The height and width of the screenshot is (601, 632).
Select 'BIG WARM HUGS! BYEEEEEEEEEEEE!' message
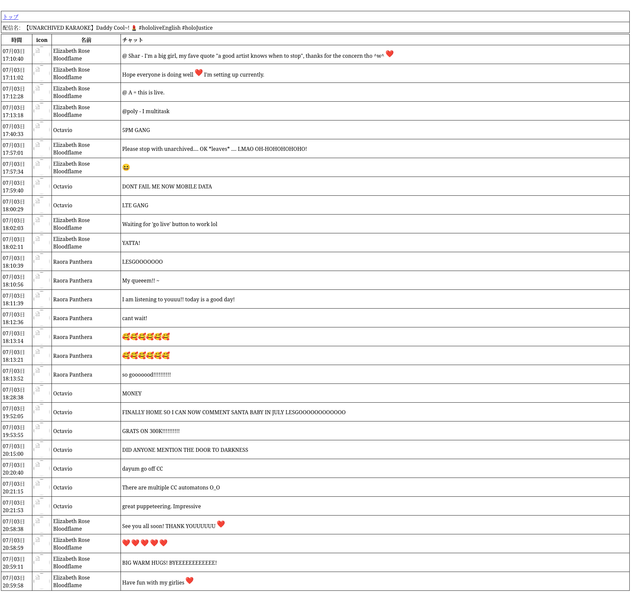[169, 563]
